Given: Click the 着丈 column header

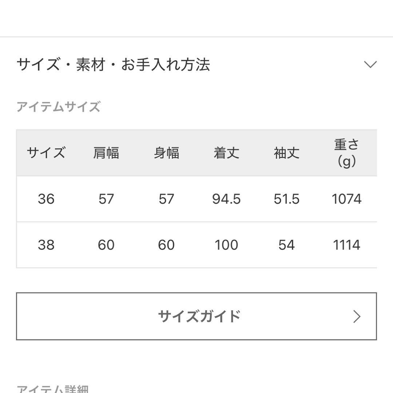Looking at the screenshot, I should pos(226,153).
